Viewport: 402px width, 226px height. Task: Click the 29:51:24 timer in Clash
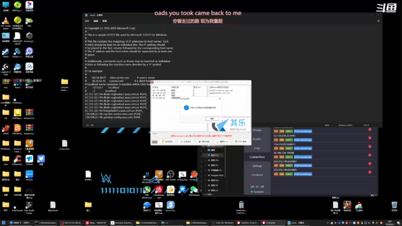pos(257,186)
